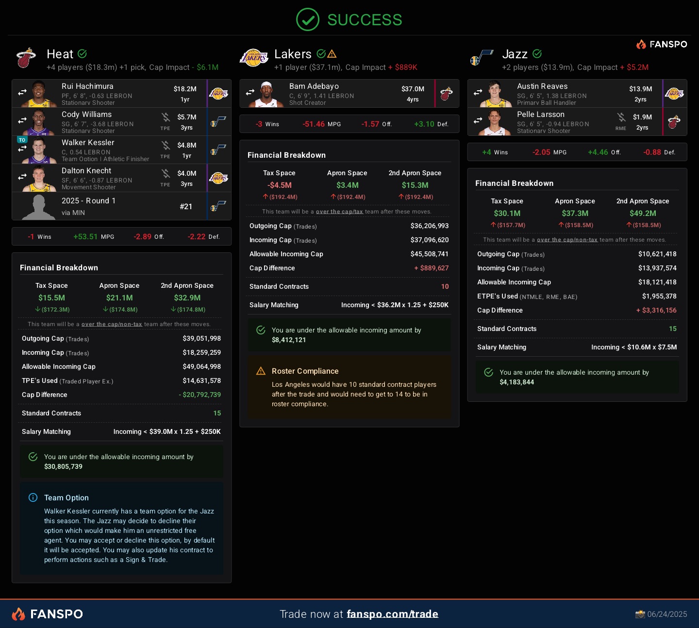The height and width of the screenshot is (628, 699).
Task: Click Pelle Larsson's player photo
Action: coord(494,122)
